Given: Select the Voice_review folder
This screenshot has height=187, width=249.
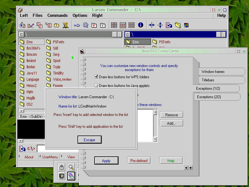Looking at the screenshot, I should 59,79.
